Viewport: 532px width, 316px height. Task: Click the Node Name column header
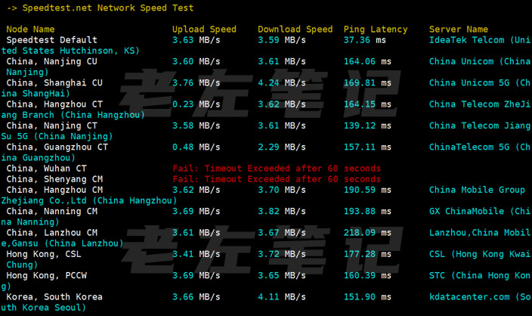[x=30, y=29]
